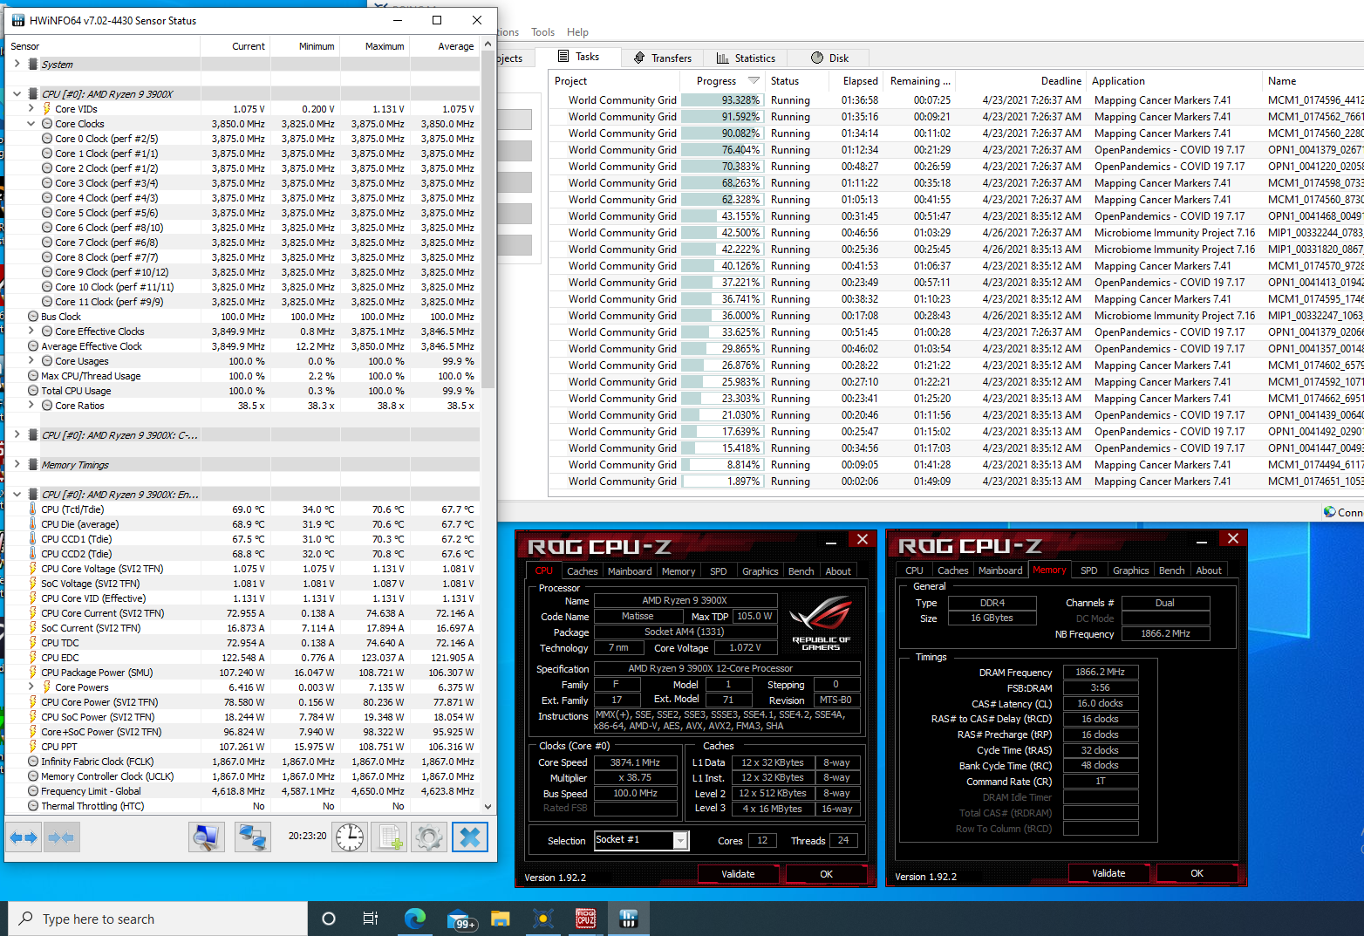
Task: Collapse the CPU [#0]: AMD Ryzen 9 3900X group
Action: pyautogui.click(x=17, y=93)
